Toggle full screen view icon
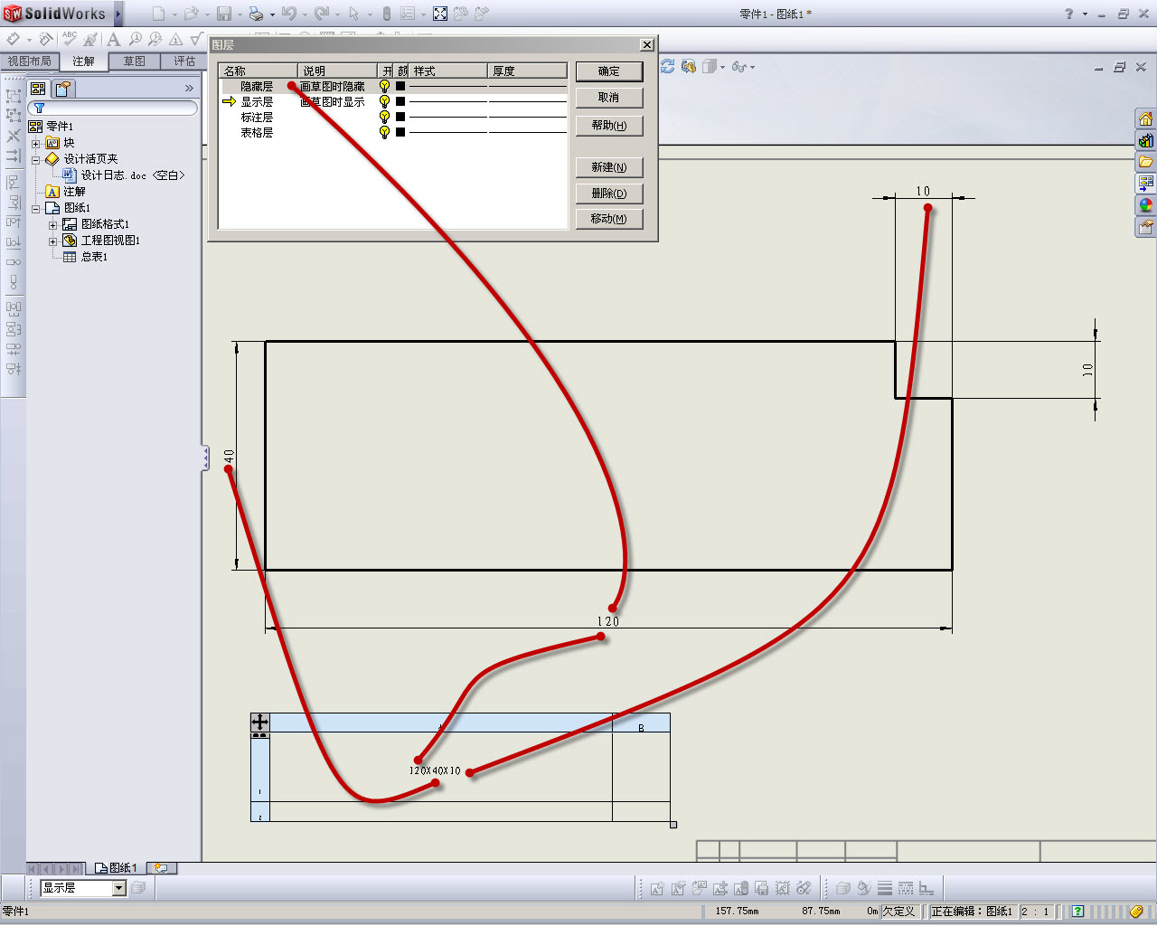The width and height of the screenshot is (1157, 926). point(440,14)
